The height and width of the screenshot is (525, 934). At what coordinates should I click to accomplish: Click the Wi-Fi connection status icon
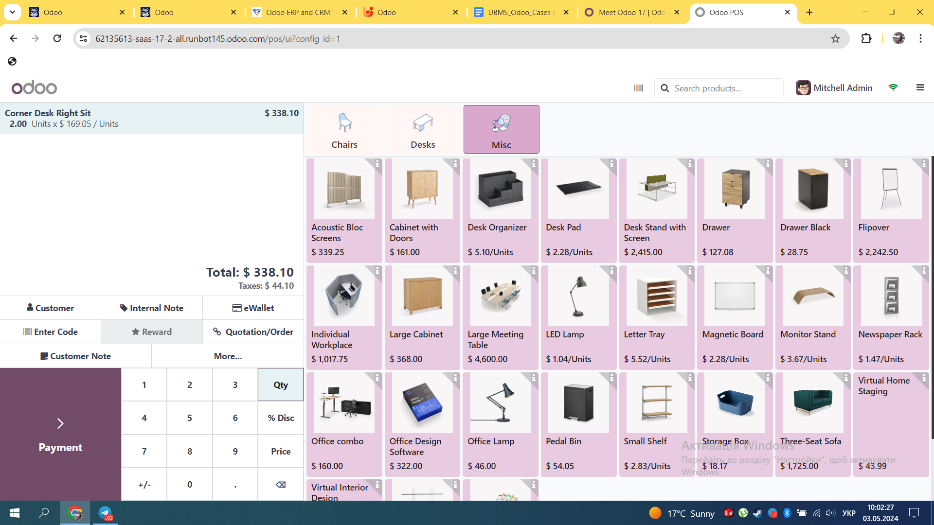click(893, 87)
